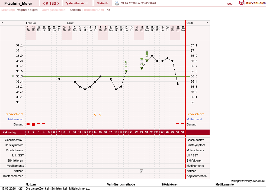Collapse chart with right corner arrow
The width and height of the screenshot is (266, 195).
pos(208,23)
